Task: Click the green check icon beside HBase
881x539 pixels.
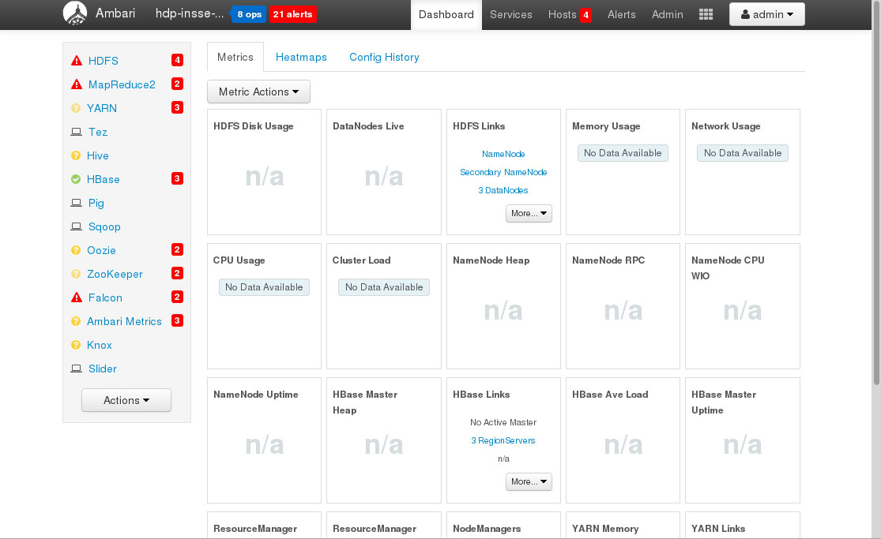Action: point(76,179)
